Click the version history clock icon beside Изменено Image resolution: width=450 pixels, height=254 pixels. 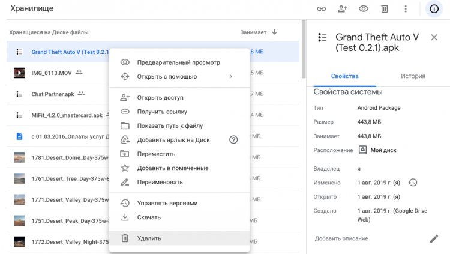click(x=413, y=183)
